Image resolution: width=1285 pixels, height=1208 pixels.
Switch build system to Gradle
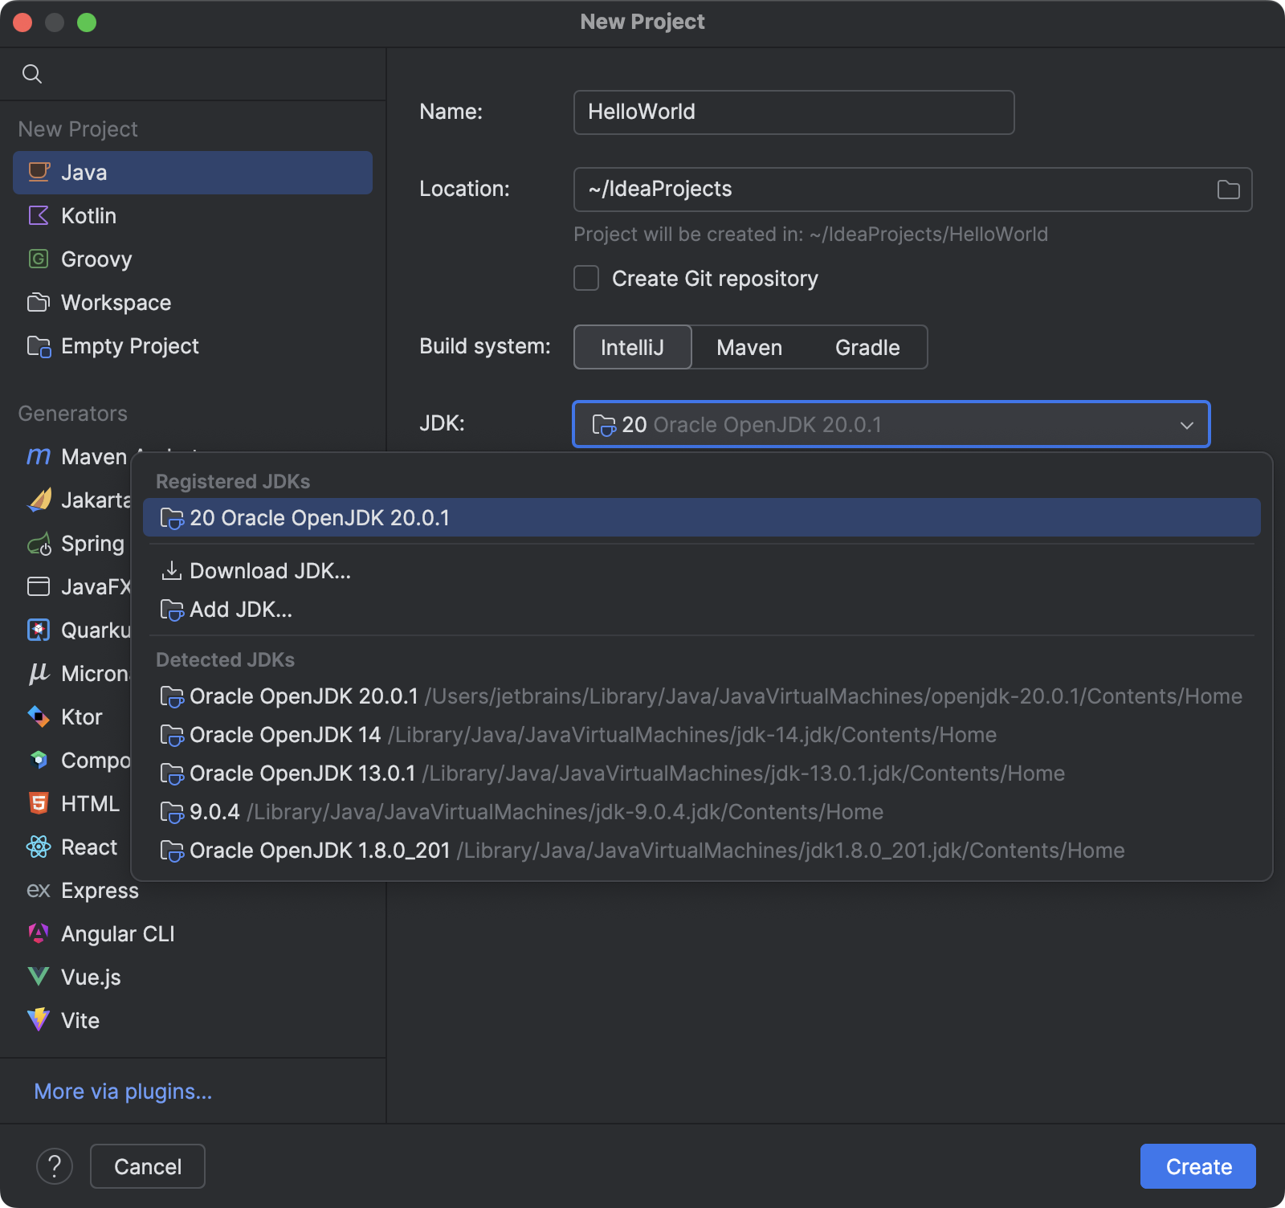(x=867, y=347)
